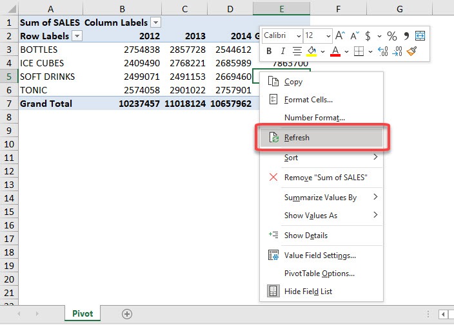This screenshot has height=325, width=454.
Task: Click the Grand Total label cell
Action: [51, 104]
